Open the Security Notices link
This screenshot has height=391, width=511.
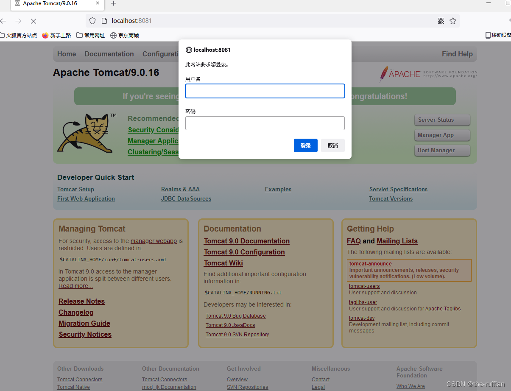[x=85, y=334]
